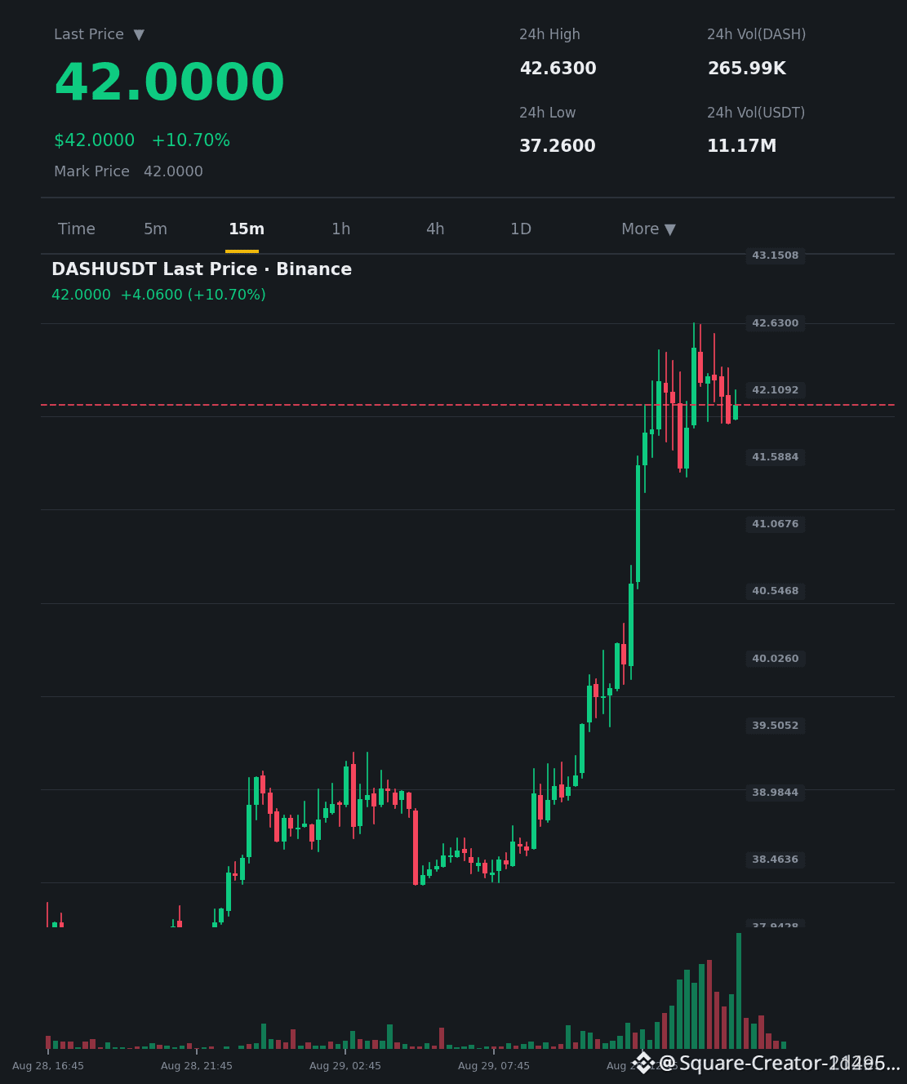This screenshot has width=907, height=1084.
Task: Click the +4.0600 (+10.70%) chart legend value
Action: click(193, 295)
